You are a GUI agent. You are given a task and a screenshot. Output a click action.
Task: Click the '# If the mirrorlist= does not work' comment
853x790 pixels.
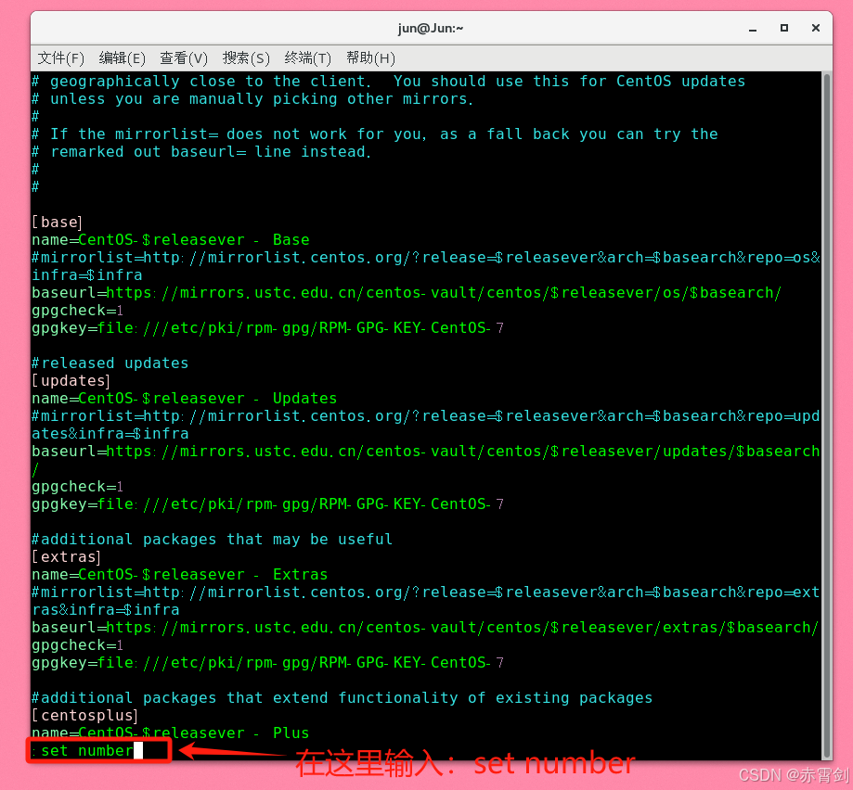point(375,134)
